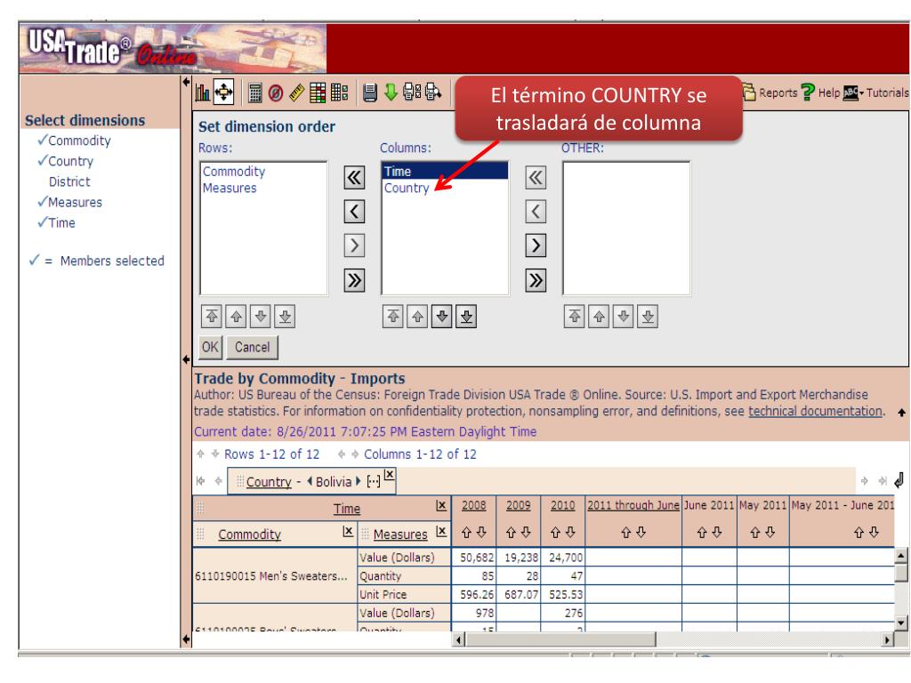The width and height of the screenshot is (911, 683).
Task: Move Columns item up one position
Action: [x=418, y=317]
